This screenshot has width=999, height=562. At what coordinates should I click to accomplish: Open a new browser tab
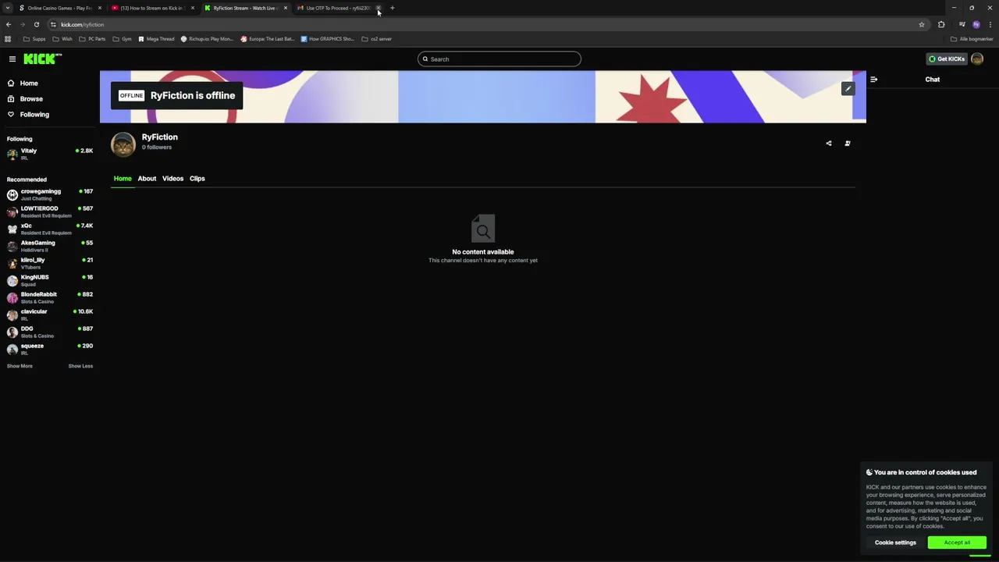pyautogui.click(x=393, y=8)
